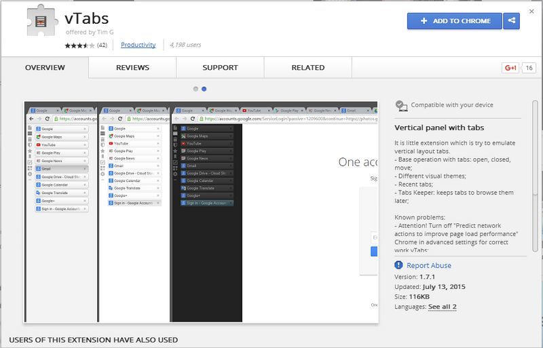Click 'Compatible with your device' text
The image size is (543, 348).
click(x=452, y=105)
